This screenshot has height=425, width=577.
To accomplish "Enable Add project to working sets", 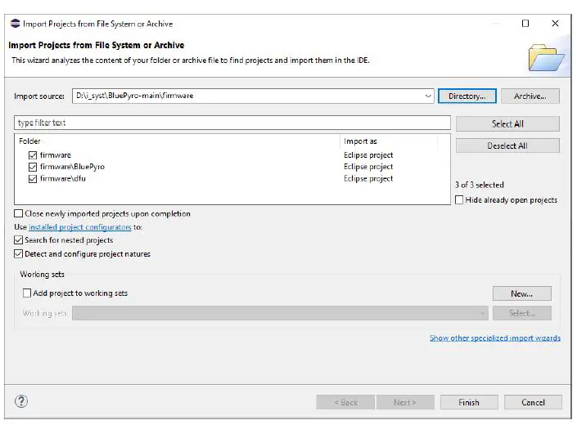I will point(27,293).
